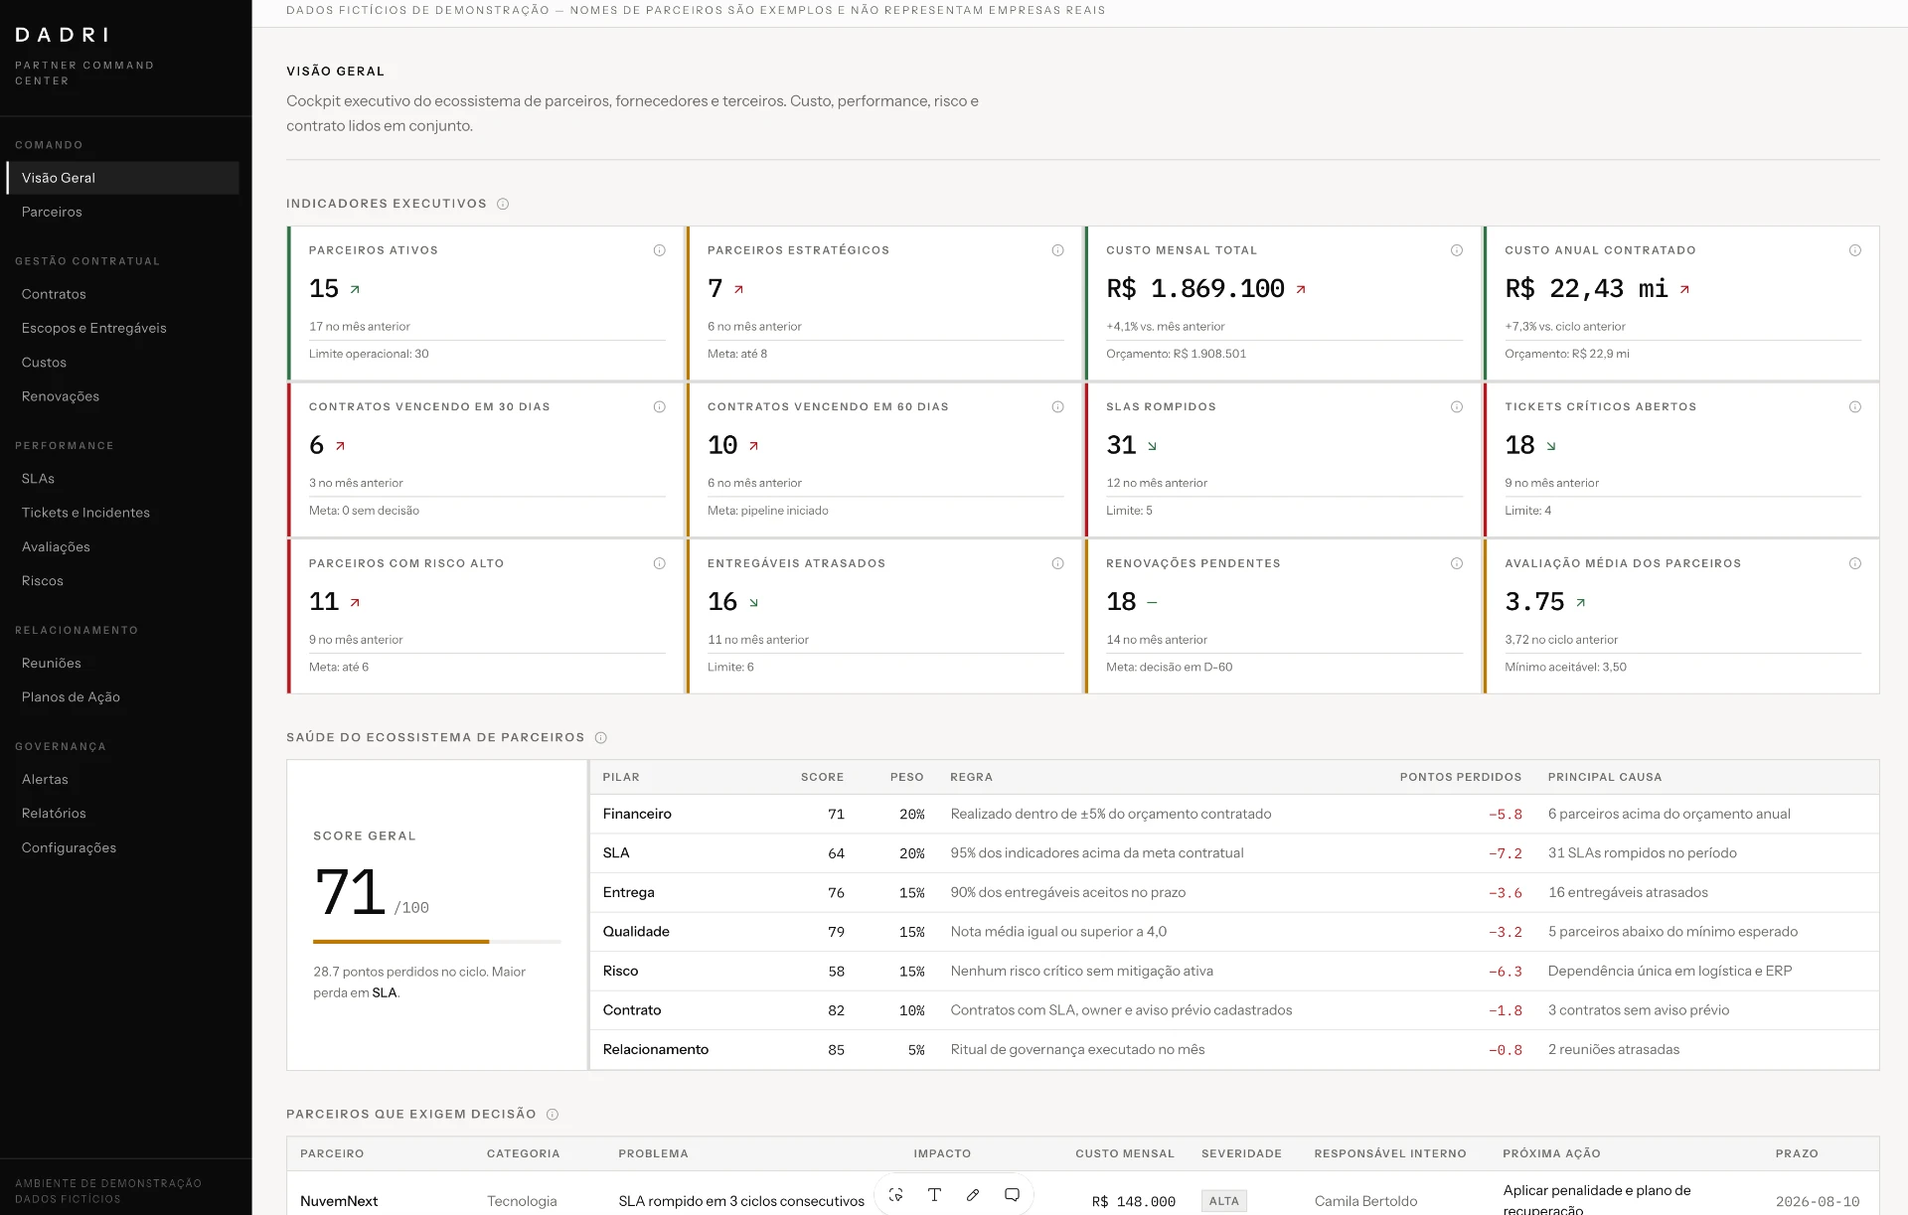Click '31 SLAs rompidos no período' cause

point(1643,853)
